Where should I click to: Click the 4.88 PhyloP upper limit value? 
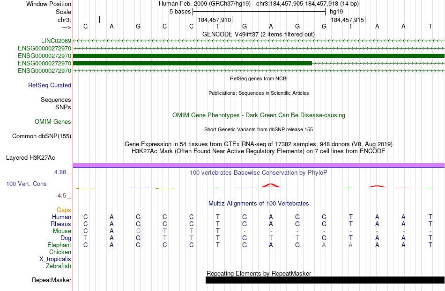click(60, 172)
